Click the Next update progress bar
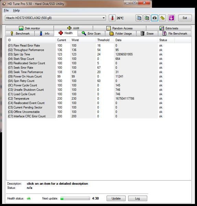 pyautogui.click(x=75, y=198)
